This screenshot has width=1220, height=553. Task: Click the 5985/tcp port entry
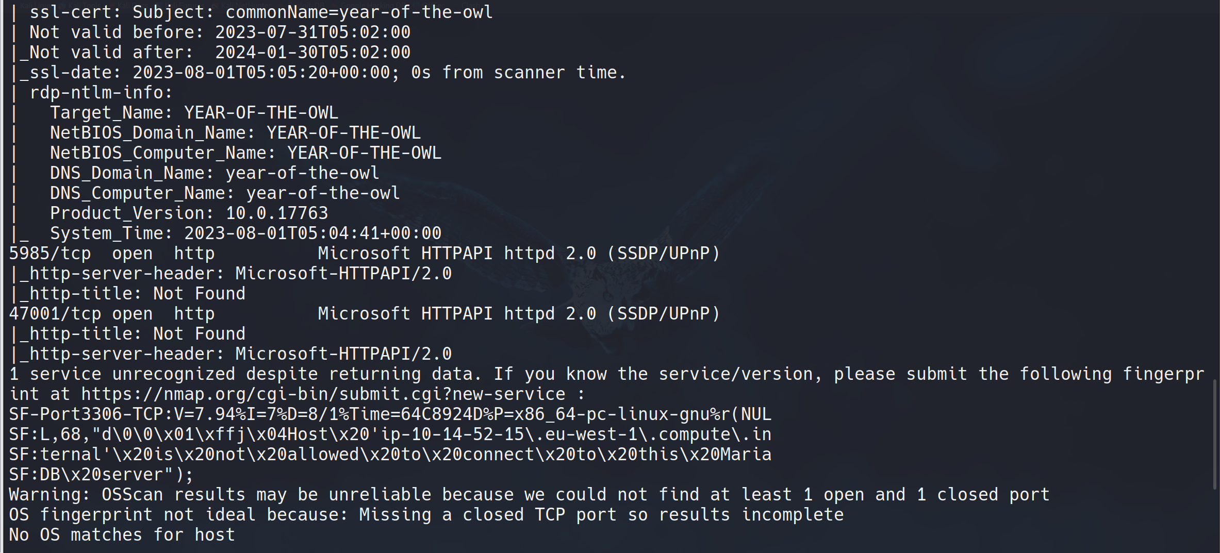point(50,253)
